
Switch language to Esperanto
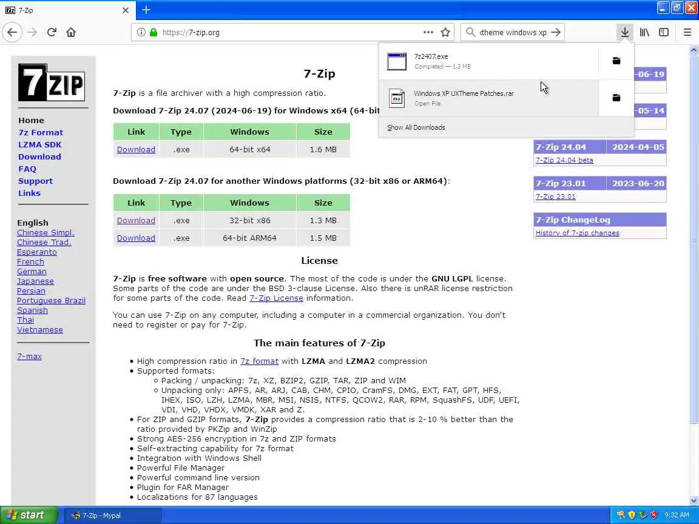[37, 252]
